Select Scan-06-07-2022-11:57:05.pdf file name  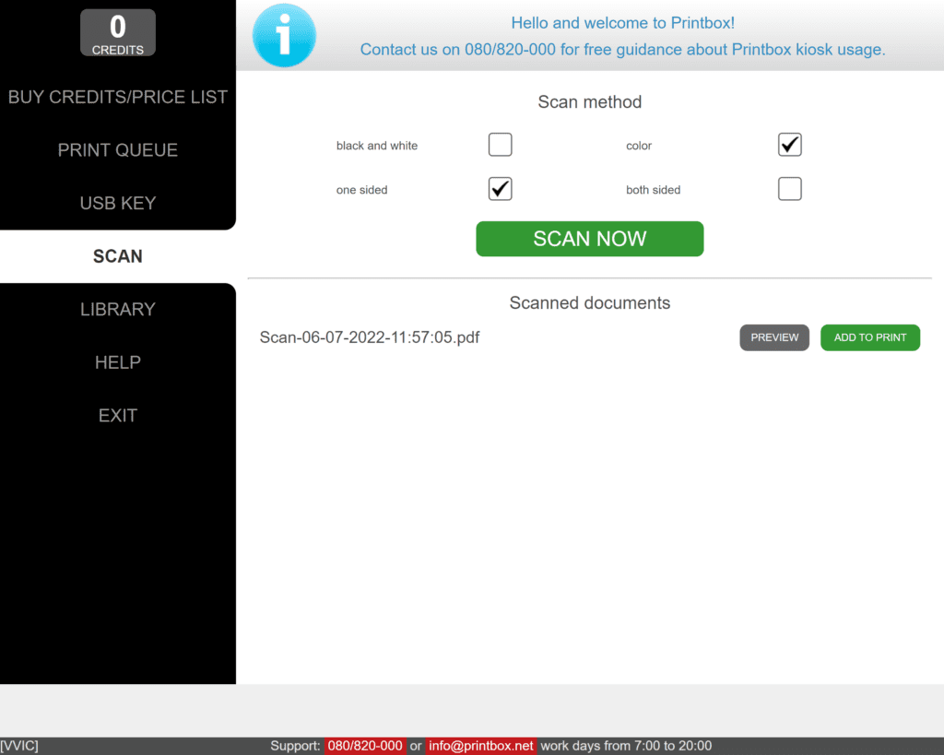pyautogui.click(x=370, y=337)
